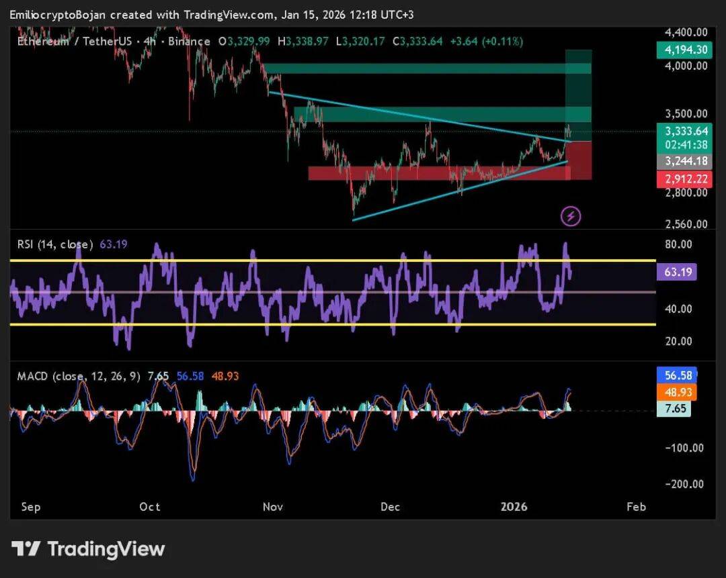Click the candle countdown timer 02:41:38
Image resolution: width=726 pixels, height=578 pixels.
pos(681,144)
